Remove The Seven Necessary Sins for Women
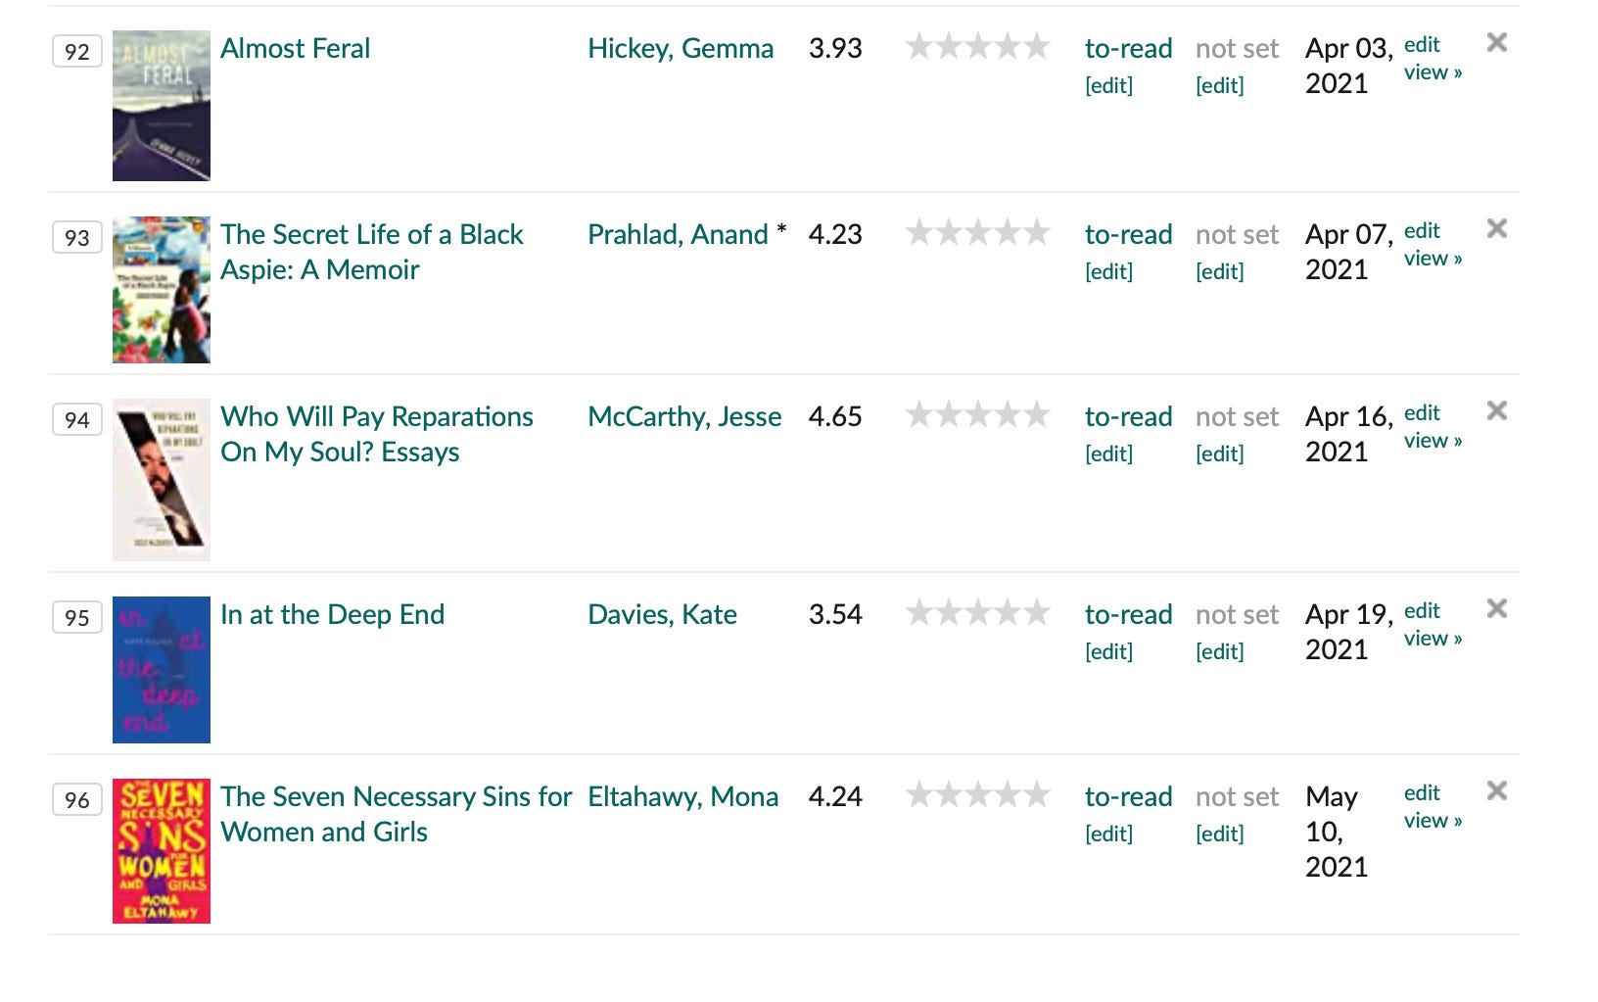This screenshot has width=1598, height=1002. pyautogui.click(x=1497, y=791)
